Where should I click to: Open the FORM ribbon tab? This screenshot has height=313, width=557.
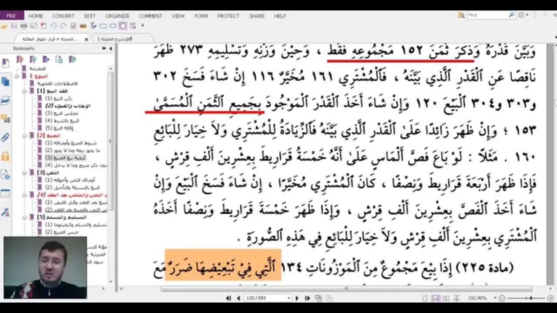201,16
